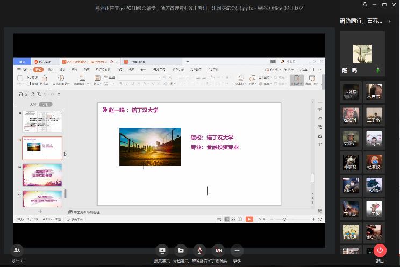
Task: Select the sunset slide thumbnail in panel
Action: tap(42, 148)
